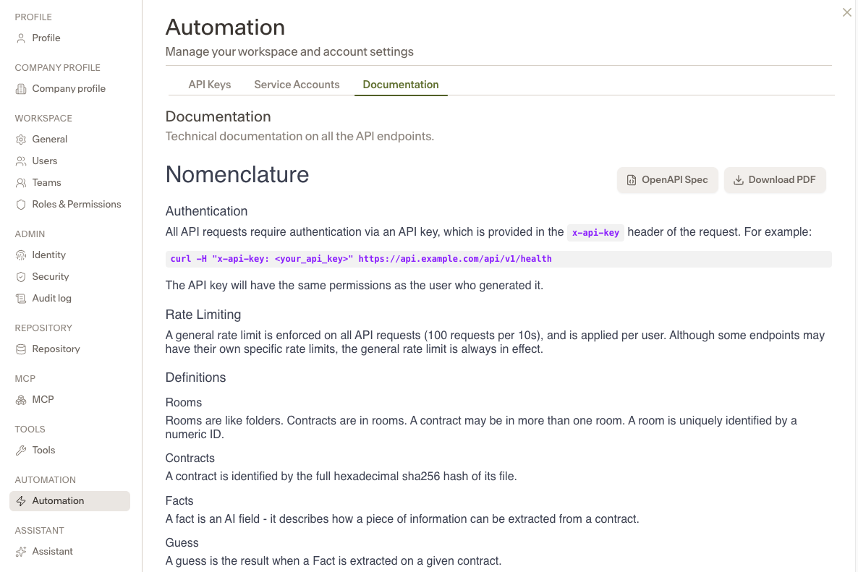Click the Identity fingerprint icon
Viewport: 858px width, 572px height.
(x=21, y=255)
